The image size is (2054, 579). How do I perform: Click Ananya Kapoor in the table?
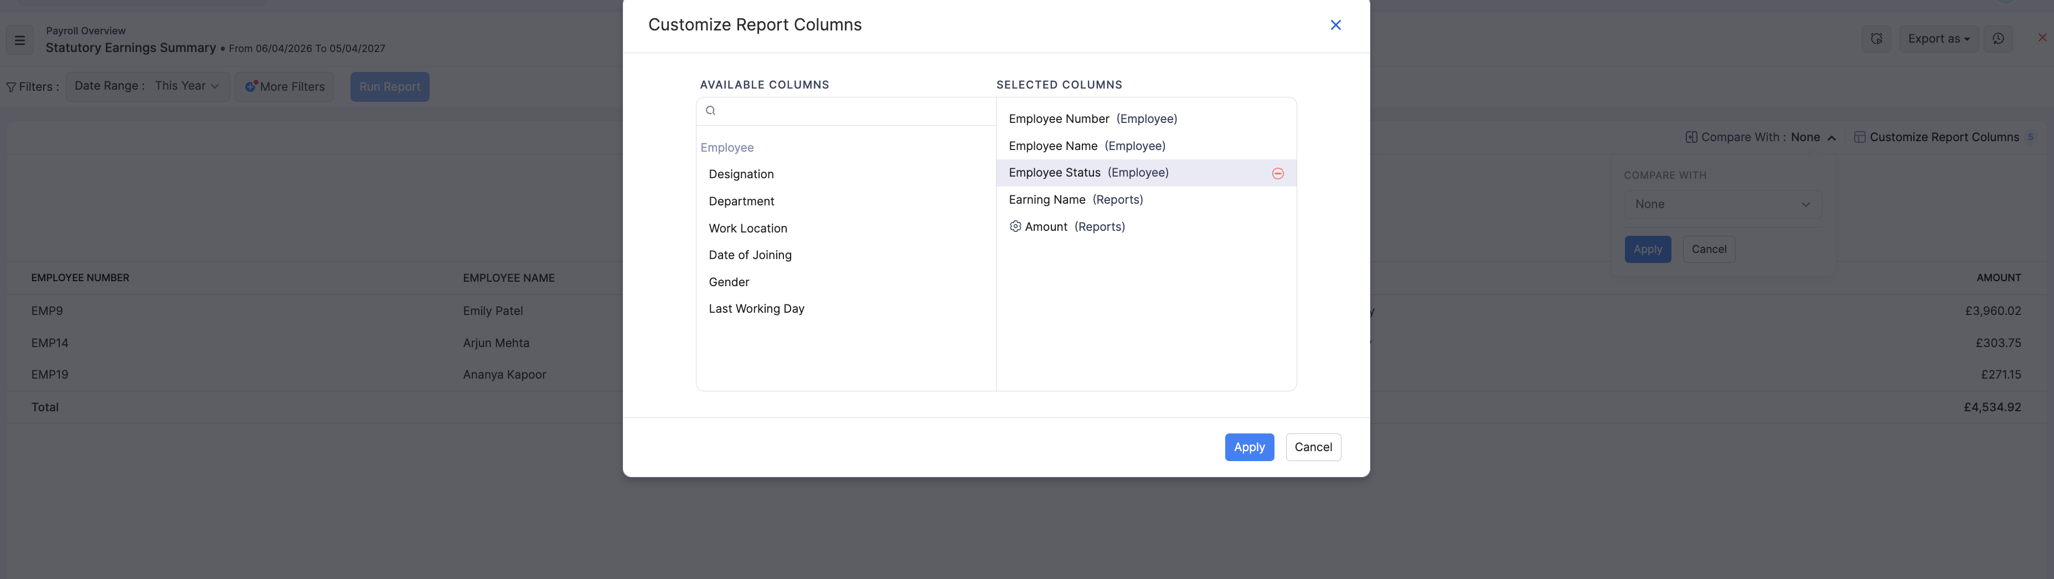coord(504,374)
